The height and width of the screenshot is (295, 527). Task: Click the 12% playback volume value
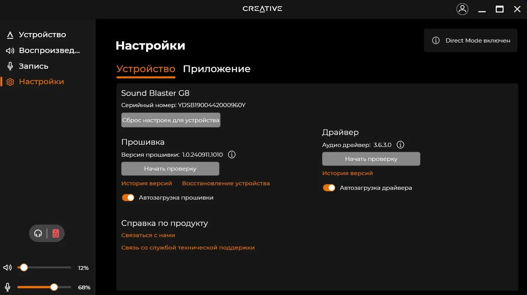click(83, 268)
